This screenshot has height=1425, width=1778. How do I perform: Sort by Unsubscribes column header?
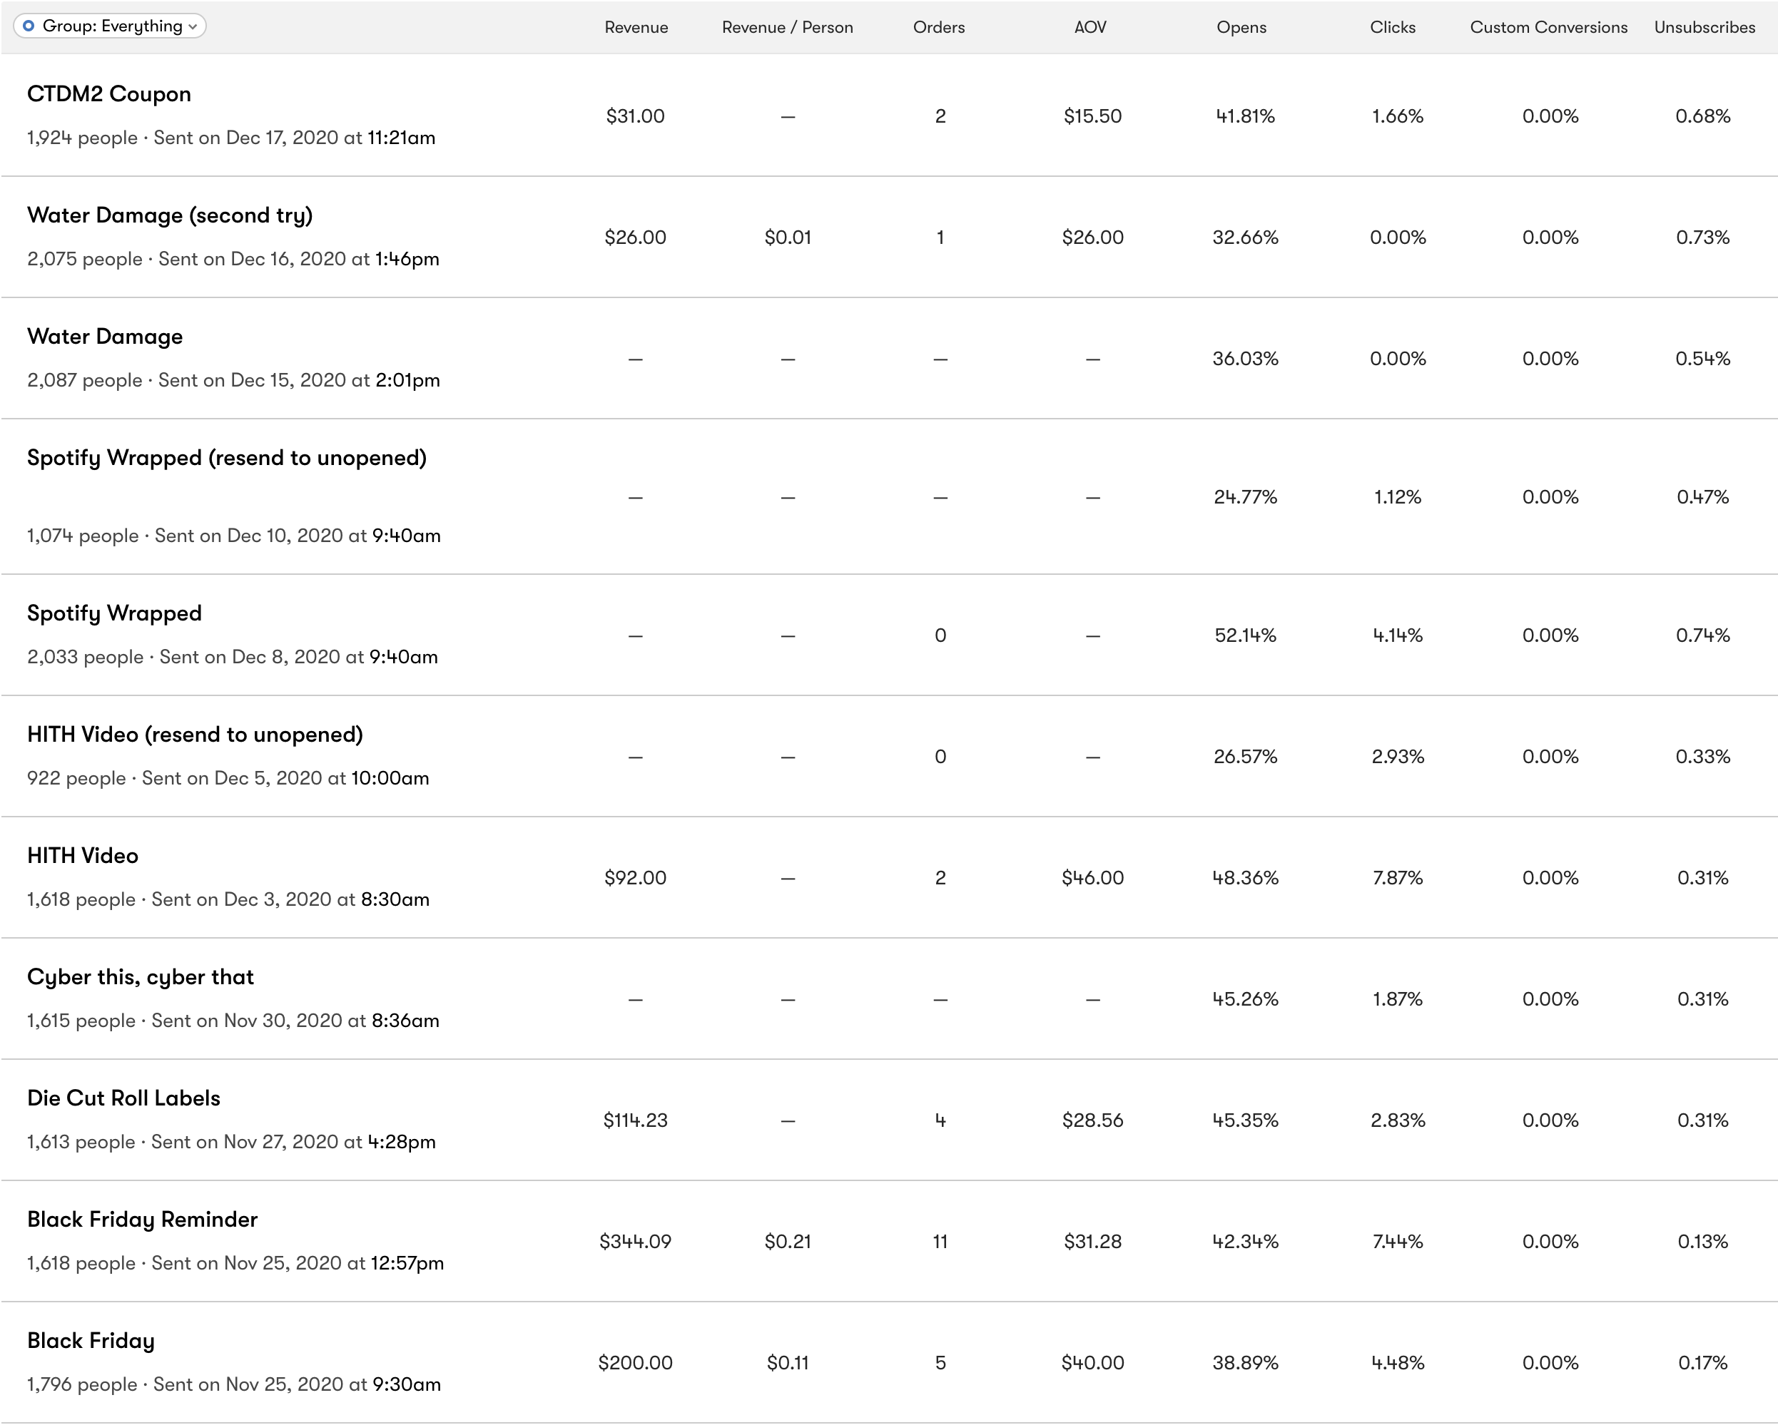pyautogui.click(x=1704, y=27)
